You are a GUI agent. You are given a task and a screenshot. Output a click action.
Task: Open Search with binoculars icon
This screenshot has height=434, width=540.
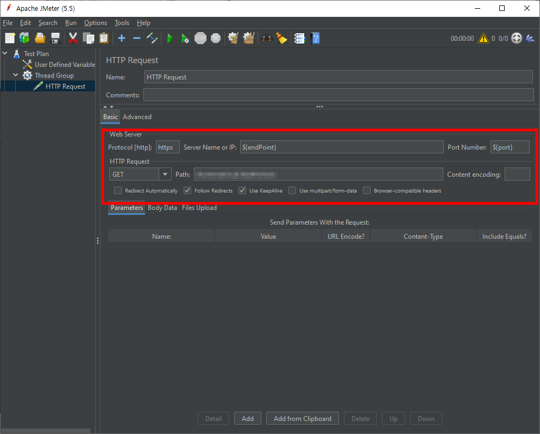267,38
